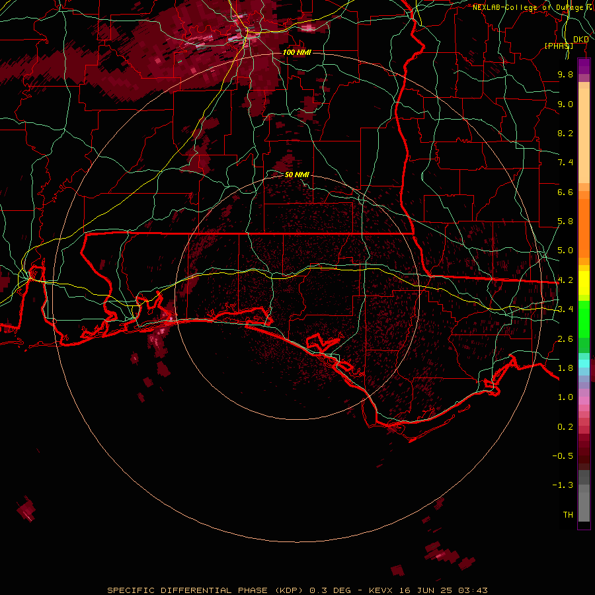Pick the purple swatch atop the color bar
Viewport: 595px width, 595px height.
584,66
